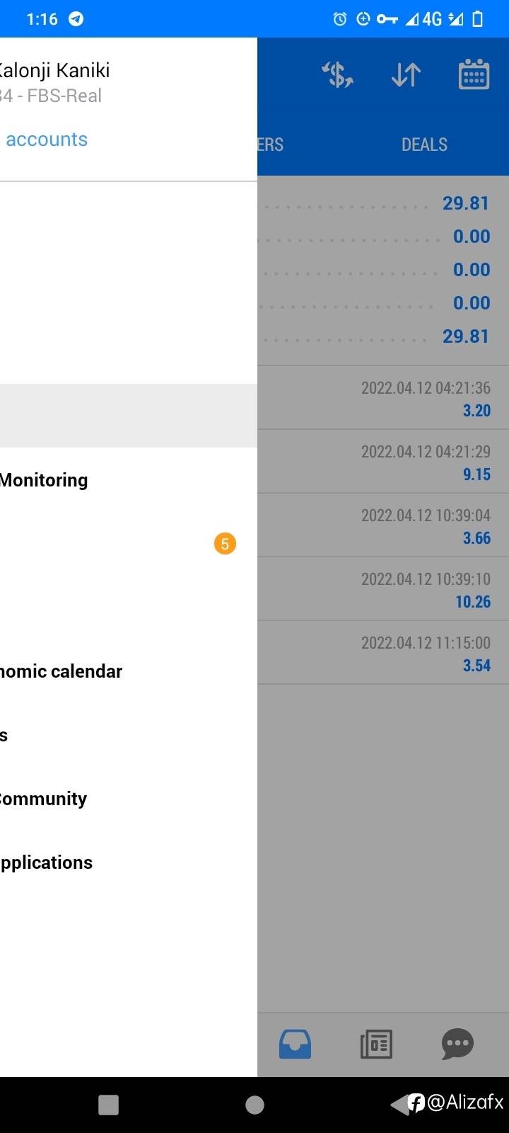Select the deal dated 2022.04.12 04:21:36

[x=382, y=398]
